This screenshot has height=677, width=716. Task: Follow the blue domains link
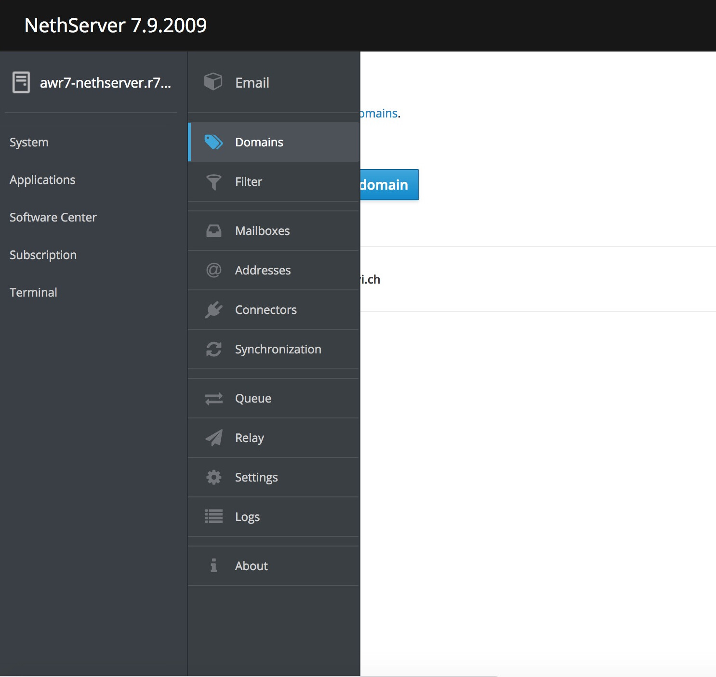coord(379,114)
